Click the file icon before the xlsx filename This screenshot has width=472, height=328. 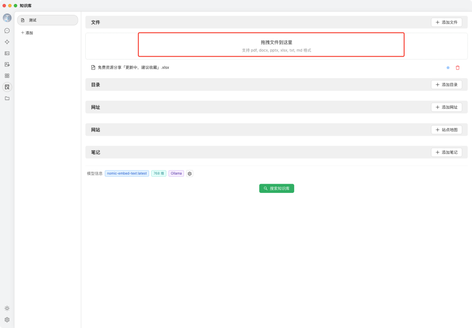click(93, 67)
